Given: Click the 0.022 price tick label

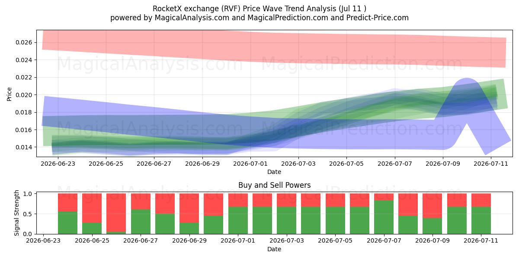Looking at the screenshot, I should click(24, 78).
